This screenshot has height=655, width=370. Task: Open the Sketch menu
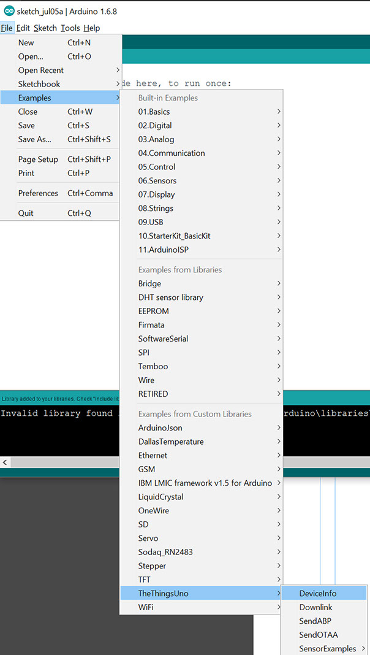[45, 28]
